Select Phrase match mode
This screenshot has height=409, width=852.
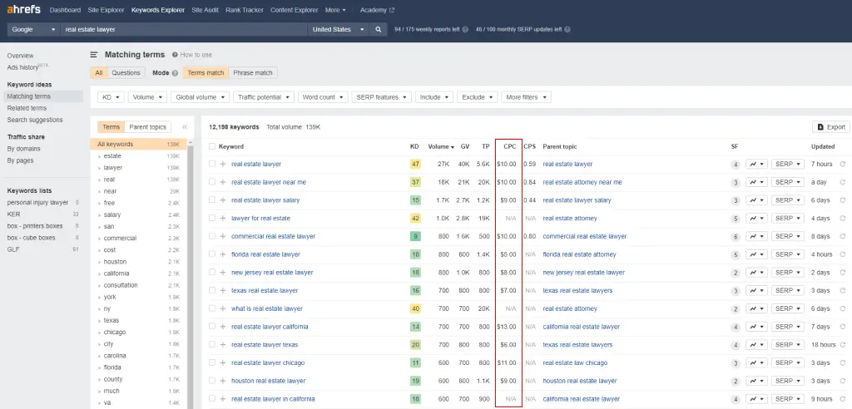(x=253, y=73)
